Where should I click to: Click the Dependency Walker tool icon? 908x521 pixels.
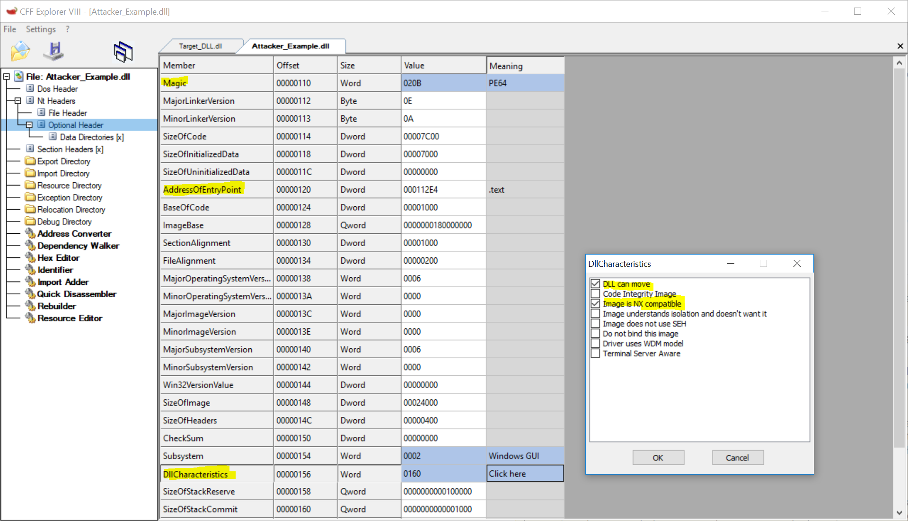pos(30,245)
